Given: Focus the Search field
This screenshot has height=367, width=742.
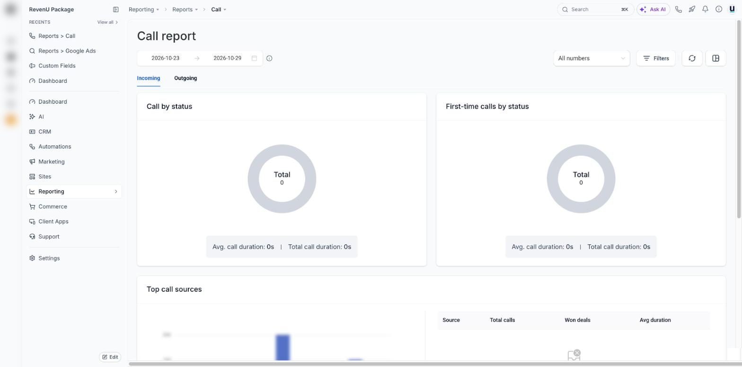Looking at the screenshot, I should (595, 9).
